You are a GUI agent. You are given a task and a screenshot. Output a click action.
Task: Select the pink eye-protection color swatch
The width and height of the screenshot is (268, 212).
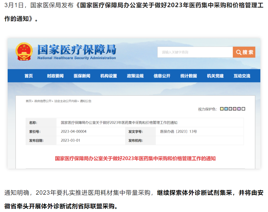(235, 109)
